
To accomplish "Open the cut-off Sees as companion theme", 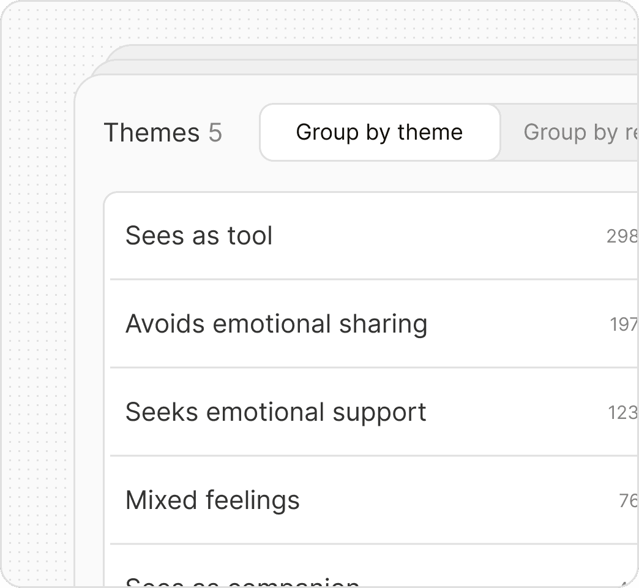I will pos(242,582).
